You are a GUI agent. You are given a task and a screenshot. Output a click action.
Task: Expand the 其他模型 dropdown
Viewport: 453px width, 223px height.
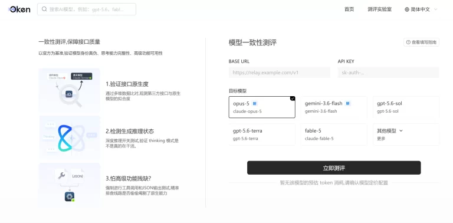[406, 135]
